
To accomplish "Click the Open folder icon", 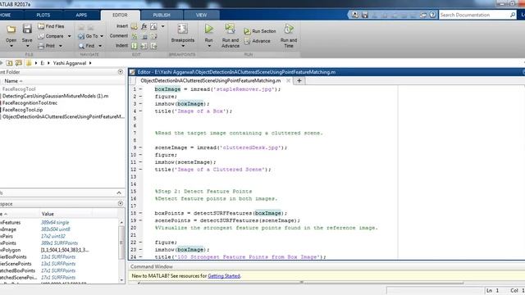I will pyautogui.click(x=11, y=29).
